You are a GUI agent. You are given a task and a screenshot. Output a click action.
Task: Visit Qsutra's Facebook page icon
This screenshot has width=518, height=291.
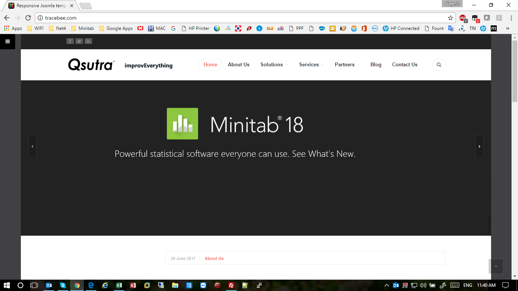70,41
